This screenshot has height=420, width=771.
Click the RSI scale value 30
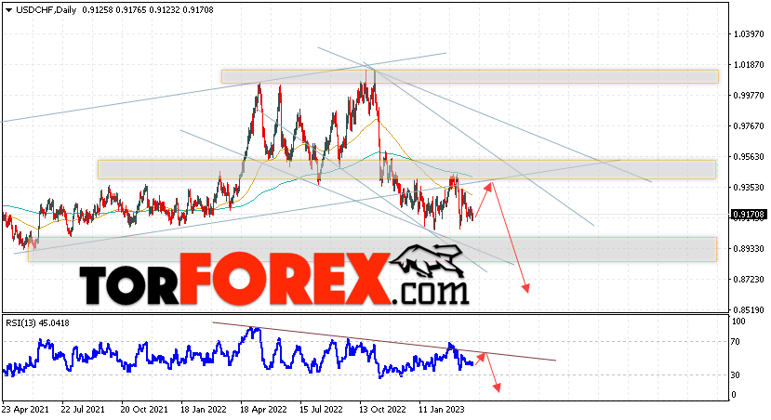point(736,374)
